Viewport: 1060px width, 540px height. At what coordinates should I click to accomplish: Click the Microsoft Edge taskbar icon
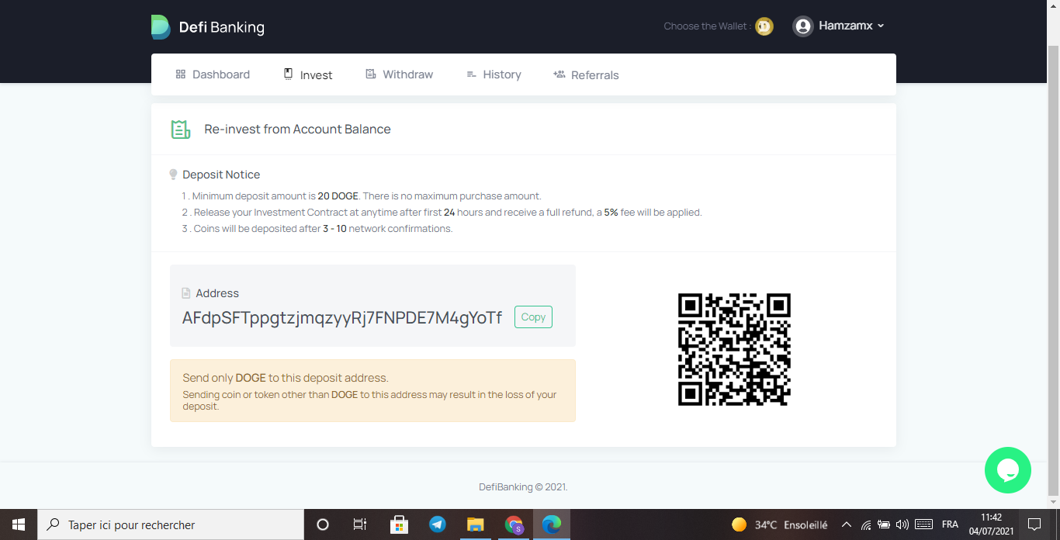pyautogui.click(x=552, y=524)
